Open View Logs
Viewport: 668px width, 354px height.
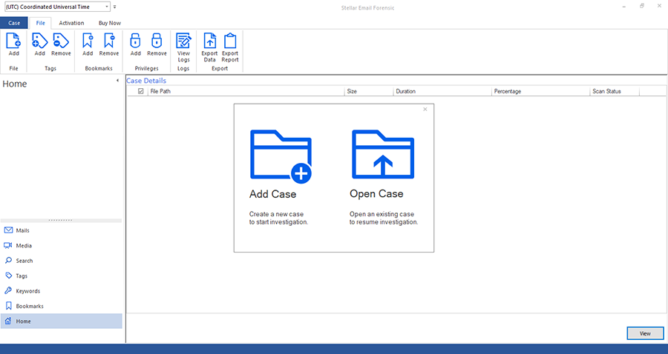click(x=183, y=47)
